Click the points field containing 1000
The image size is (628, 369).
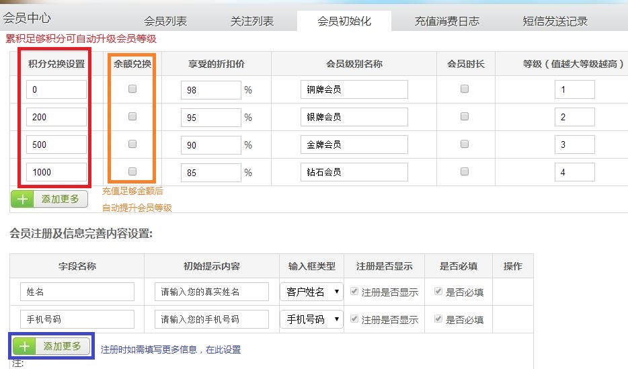[x=57, y=172]
